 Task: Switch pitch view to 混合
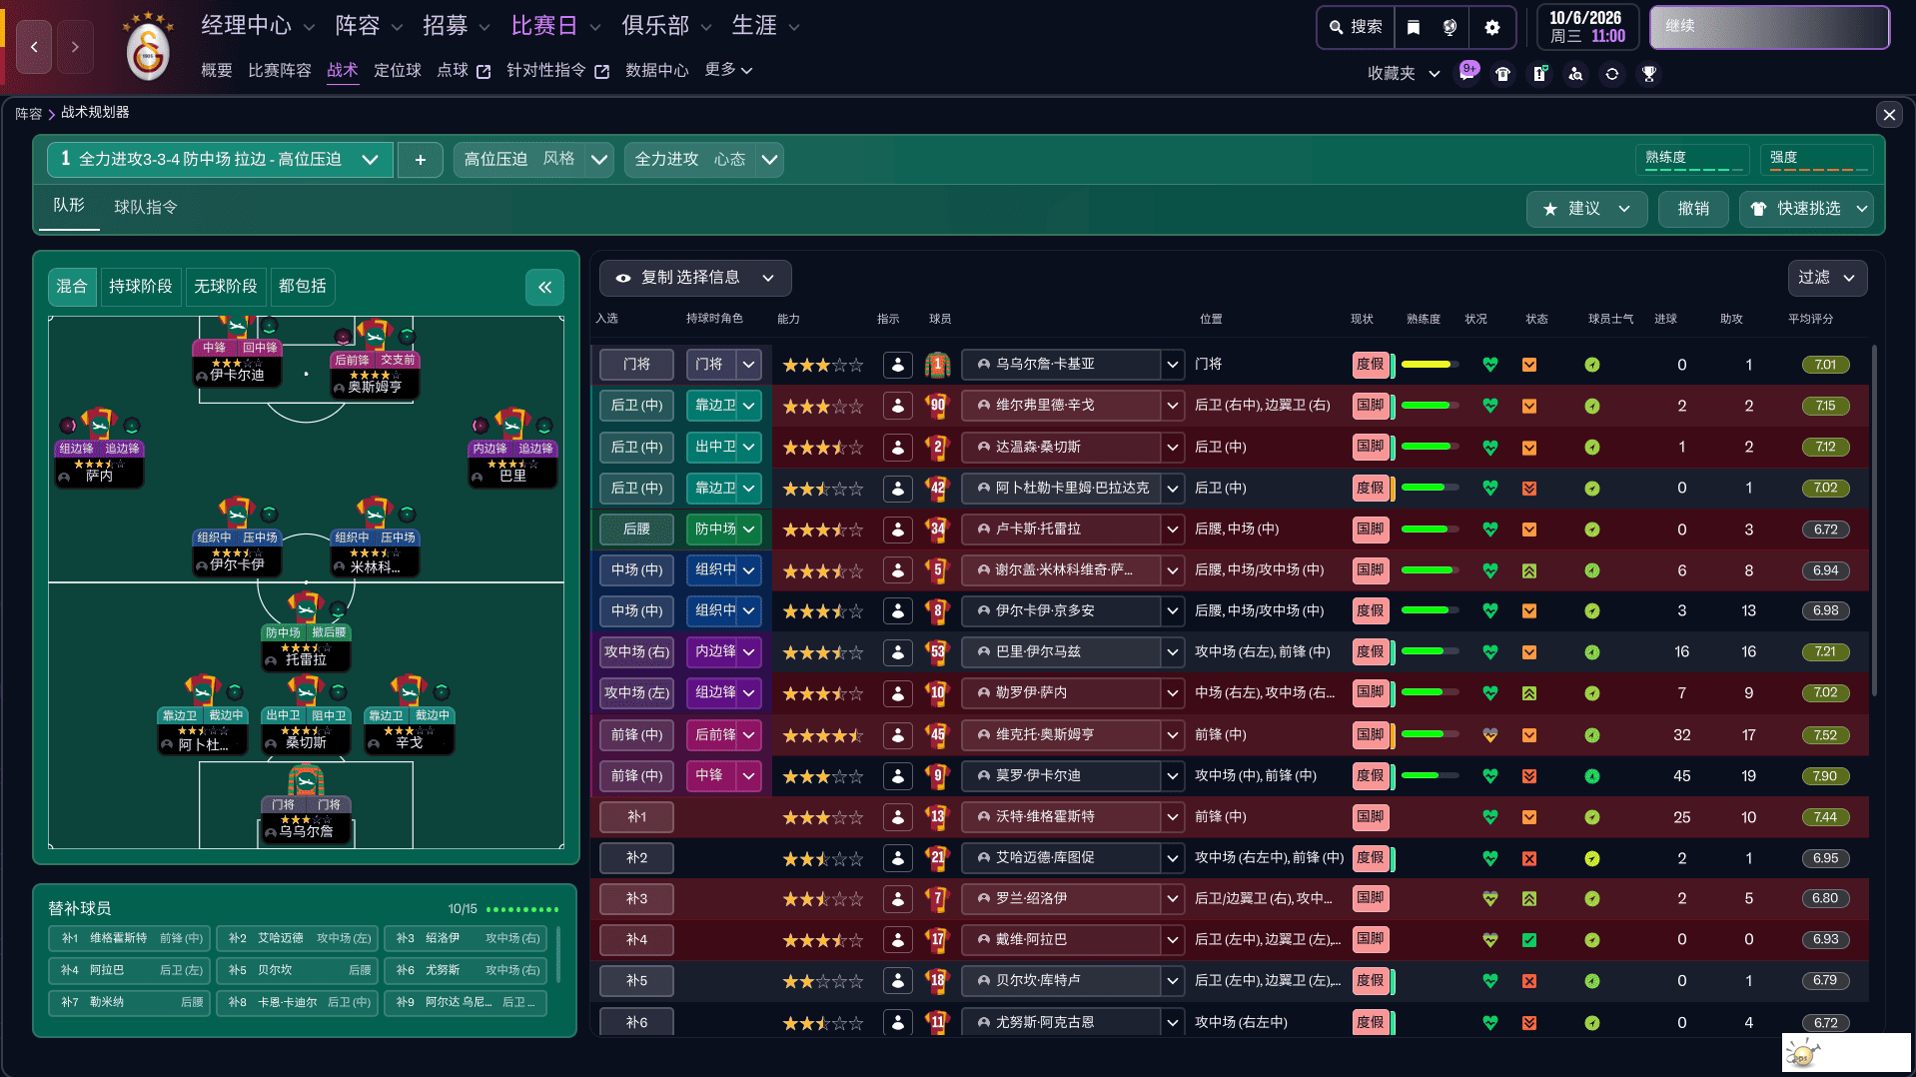(72, 287)
